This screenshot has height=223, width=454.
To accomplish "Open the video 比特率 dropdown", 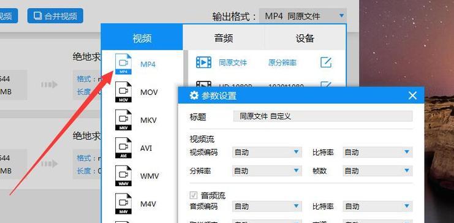I will pyautogui.click(x=377, y=152).
